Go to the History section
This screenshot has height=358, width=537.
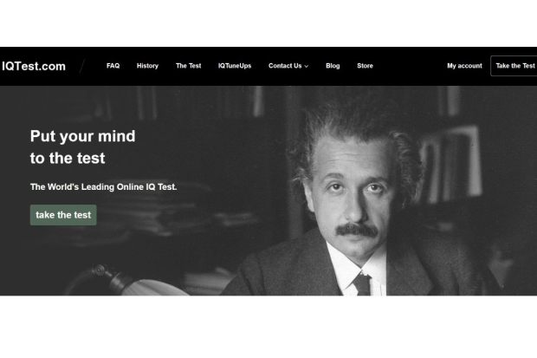pyautogui.click(x=147, y=66)
